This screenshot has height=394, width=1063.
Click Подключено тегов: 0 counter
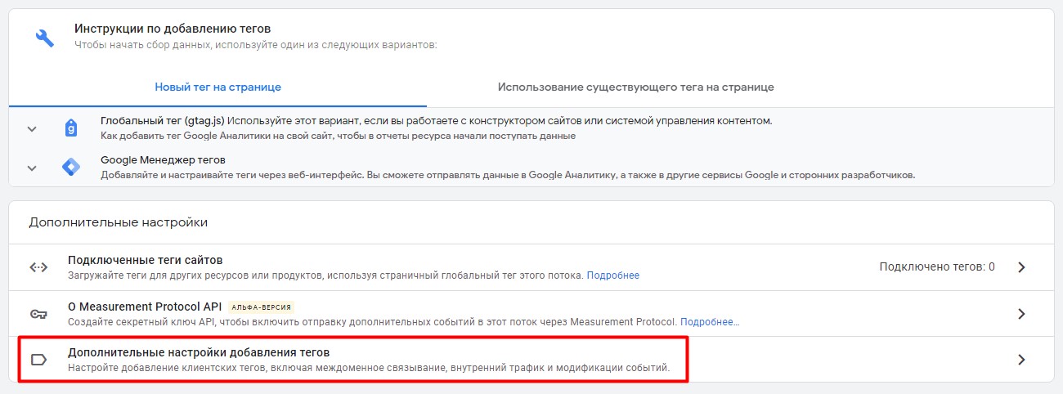(x=937, y=266)
